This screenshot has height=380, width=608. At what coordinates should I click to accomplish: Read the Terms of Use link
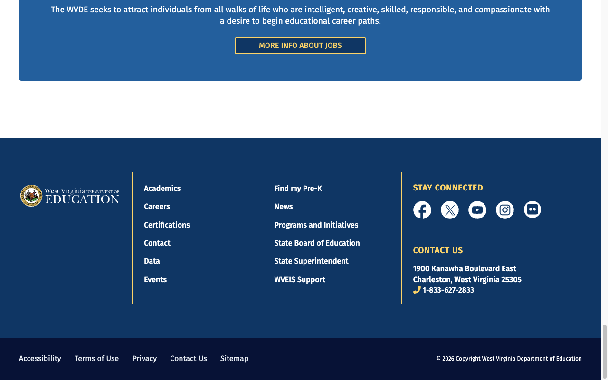96,359
